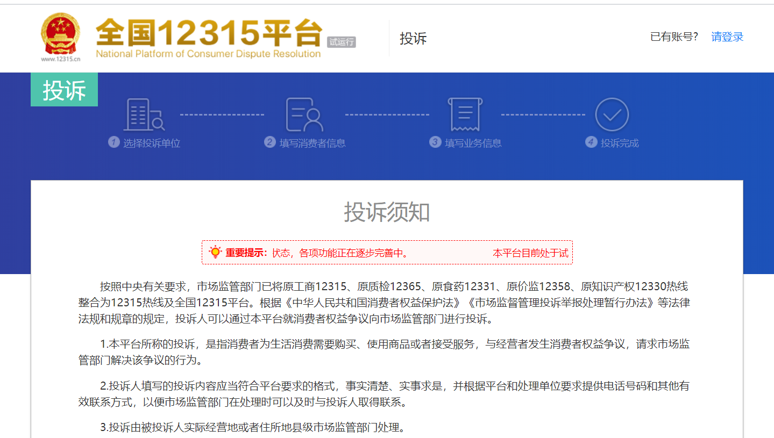Click the green 投诉 page tab
The width and height of the screenshot is (774, 438).
pos(63,90)
